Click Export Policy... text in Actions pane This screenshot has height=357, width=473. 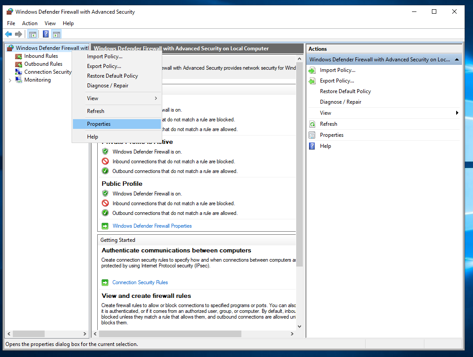pos(337,81)
